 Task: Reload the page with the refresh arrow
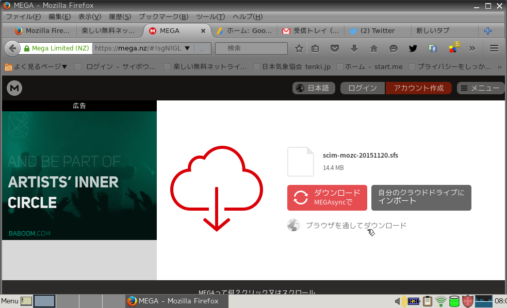[x=203, y=48]
